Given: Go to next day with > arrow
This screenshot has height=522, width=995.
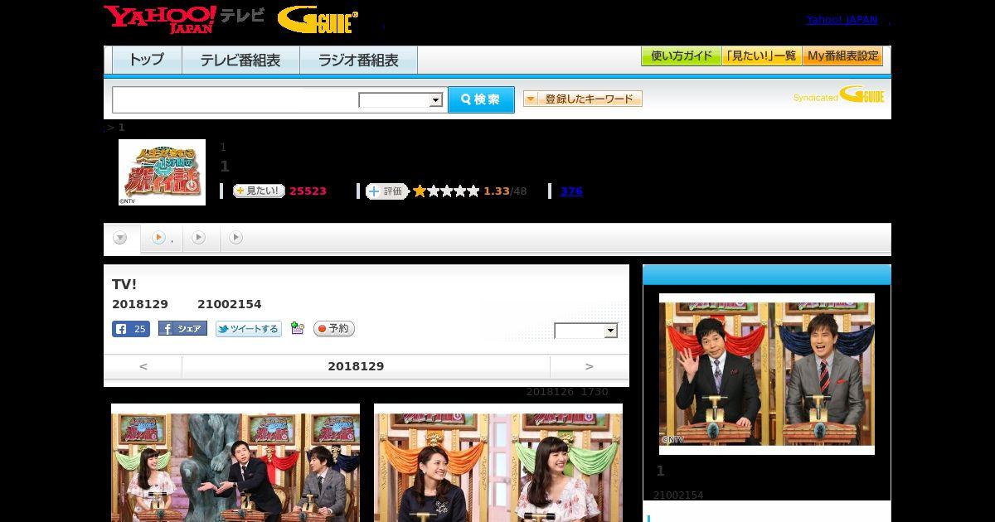Looking at the screenshot, I should coord(589,366).
